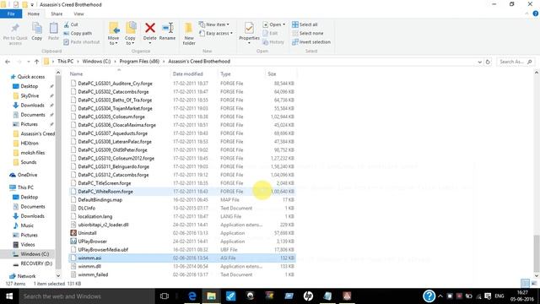
Task: Open the File menu tab
Action: [x=11, y=14]
